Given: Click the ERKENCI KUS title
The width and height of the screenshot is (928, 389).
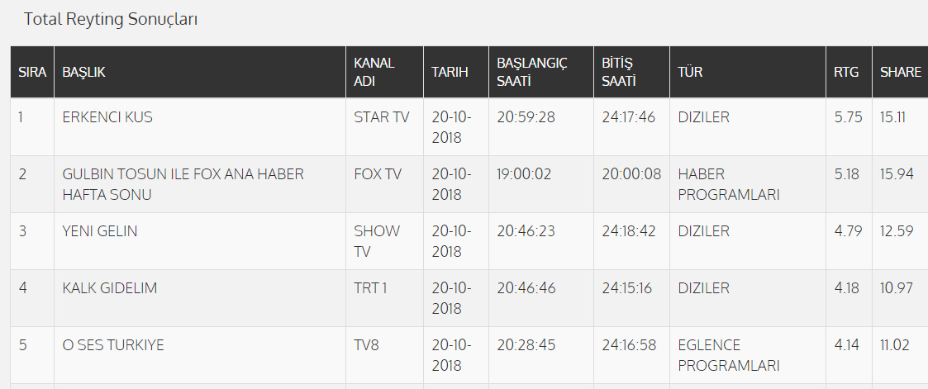Looking at the screenshot, I should tap(107, 117).
